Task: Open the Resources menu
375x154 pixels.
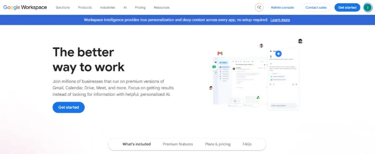Action: pyautogui.click(x=161, y=7)
